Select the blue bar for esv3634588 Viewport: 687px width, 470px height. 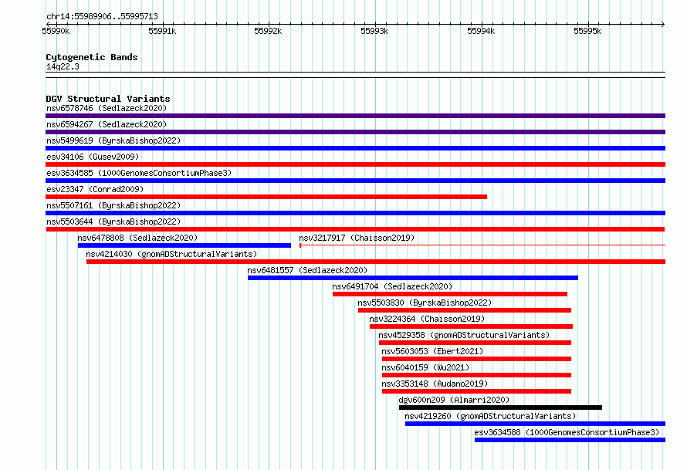tap(570, 440)
